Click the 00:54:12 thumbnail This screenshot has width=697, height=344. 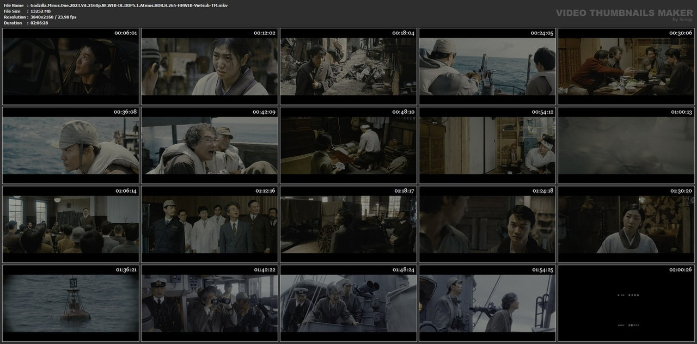point(487,145)
